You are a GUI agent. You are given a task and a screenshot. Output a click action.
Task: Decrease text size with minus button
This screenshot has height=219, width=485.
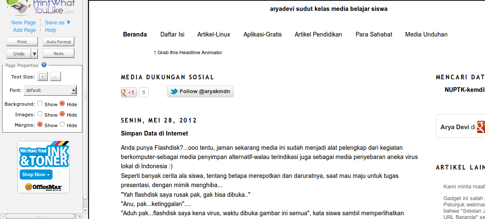click(x=56, y=77)
